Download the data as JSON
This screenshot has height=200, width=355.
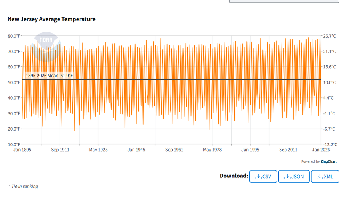point(294,177)
